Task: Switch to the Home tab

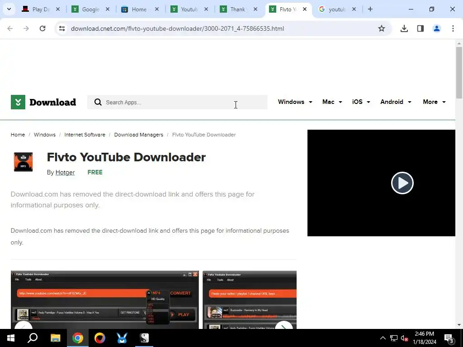Action: (139, 9)
